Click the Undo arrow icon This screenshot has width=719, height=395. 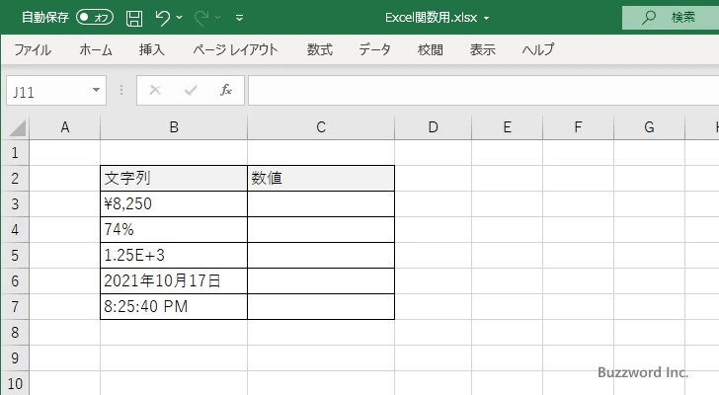162,18
